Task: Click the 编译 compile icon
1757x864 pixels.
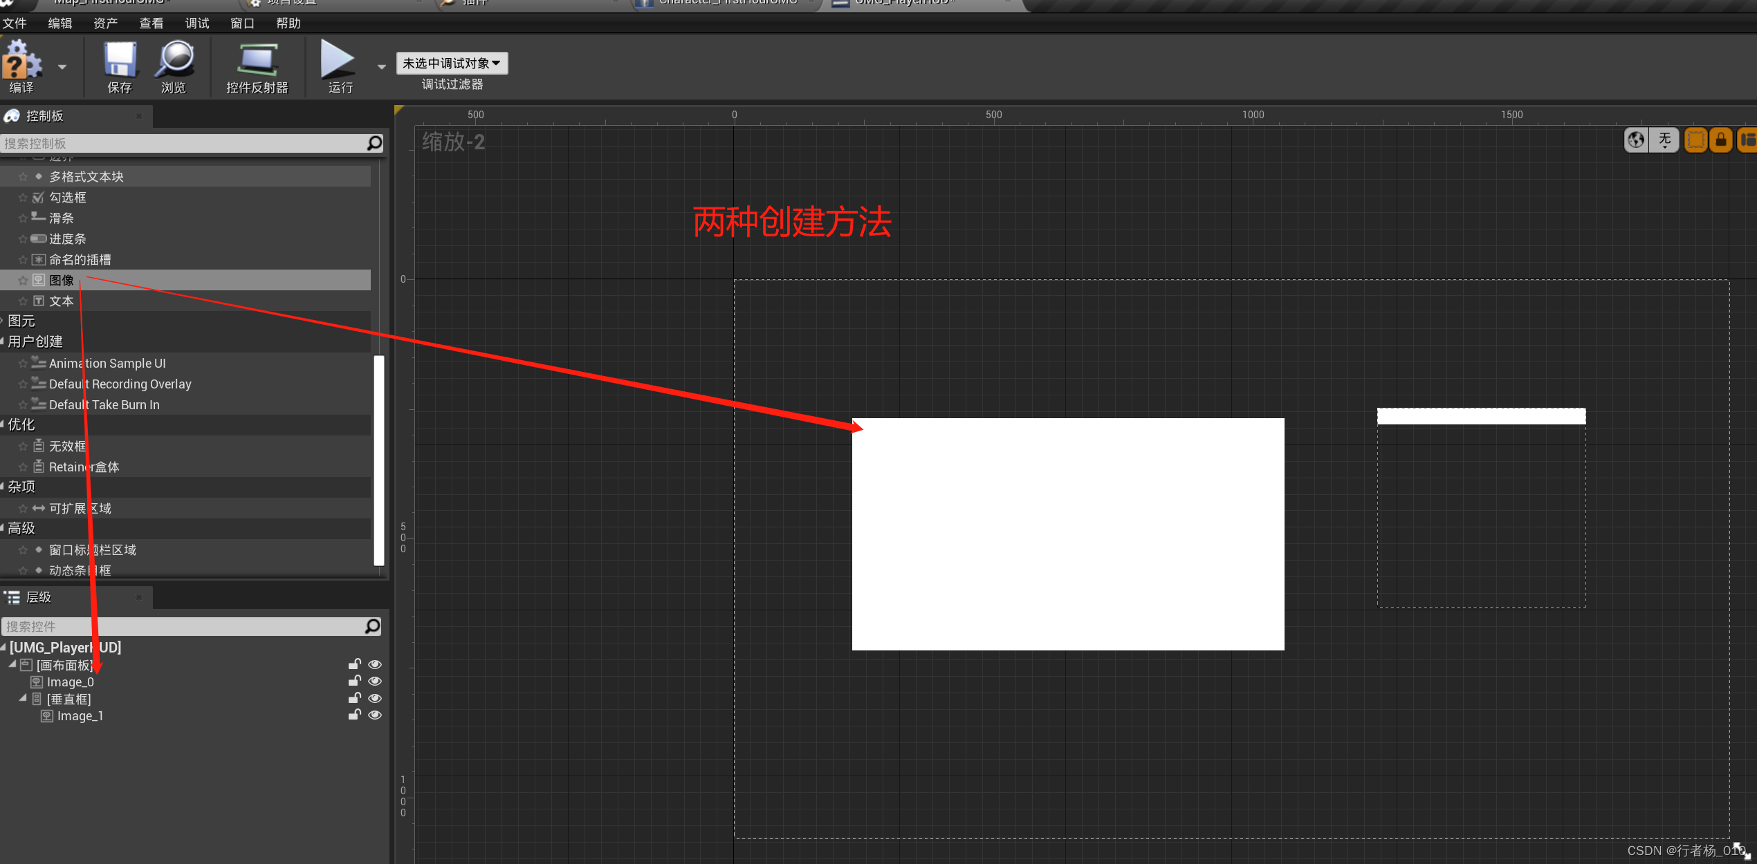Action: click(x=22, y=62)
